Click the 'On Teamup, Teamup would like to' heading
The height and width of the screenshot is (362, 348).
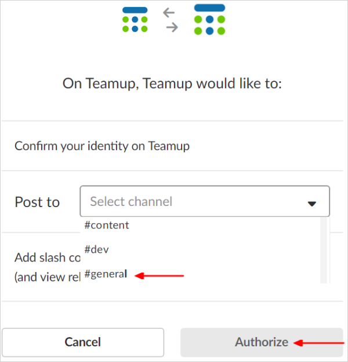coord(172,84)
